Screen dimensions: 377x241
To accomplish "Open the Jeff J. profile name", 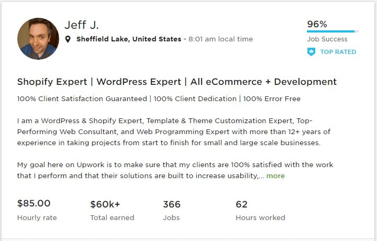I will tap(82, 25).
